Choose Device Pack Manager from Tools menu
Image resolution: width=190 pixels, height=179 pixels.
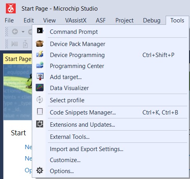click(x=110, y=44)
